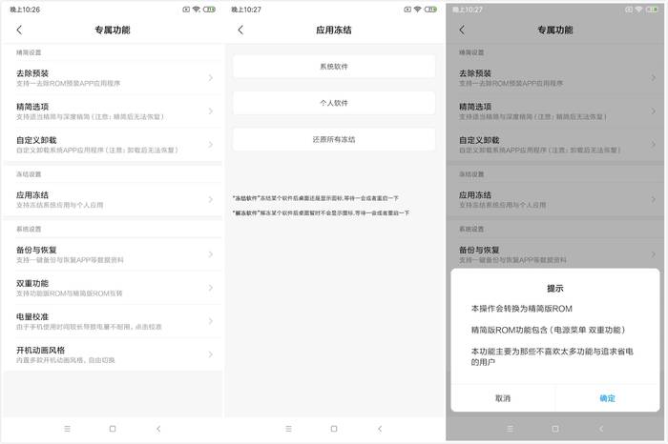Image resolution: width=668 pixels, height=444 pixels.
Task: Tap dimmed back arrow behind the 提示 dialog
Action: tap(462, 30)
